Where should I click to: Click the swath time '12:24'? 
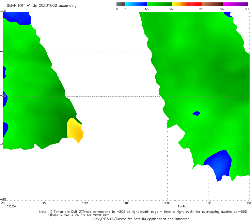[x=12, y=206]
